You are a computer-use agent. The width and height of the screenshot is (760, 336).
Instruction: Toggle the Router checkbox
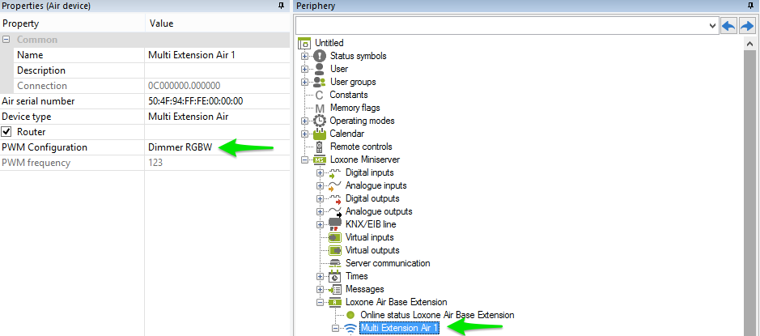coord(6,132)
